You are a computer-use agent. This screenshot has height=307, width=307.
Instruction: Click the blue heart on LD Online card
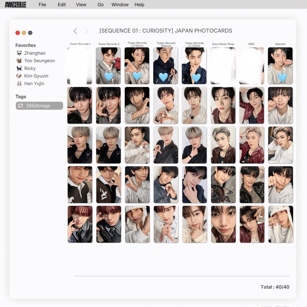pyautogui.click(x=196, y=78)
